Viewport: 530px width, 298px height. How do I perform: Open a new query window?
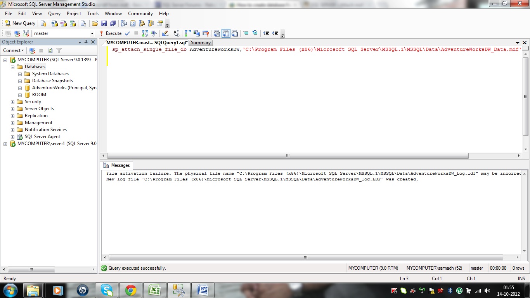tap(20, 23)
